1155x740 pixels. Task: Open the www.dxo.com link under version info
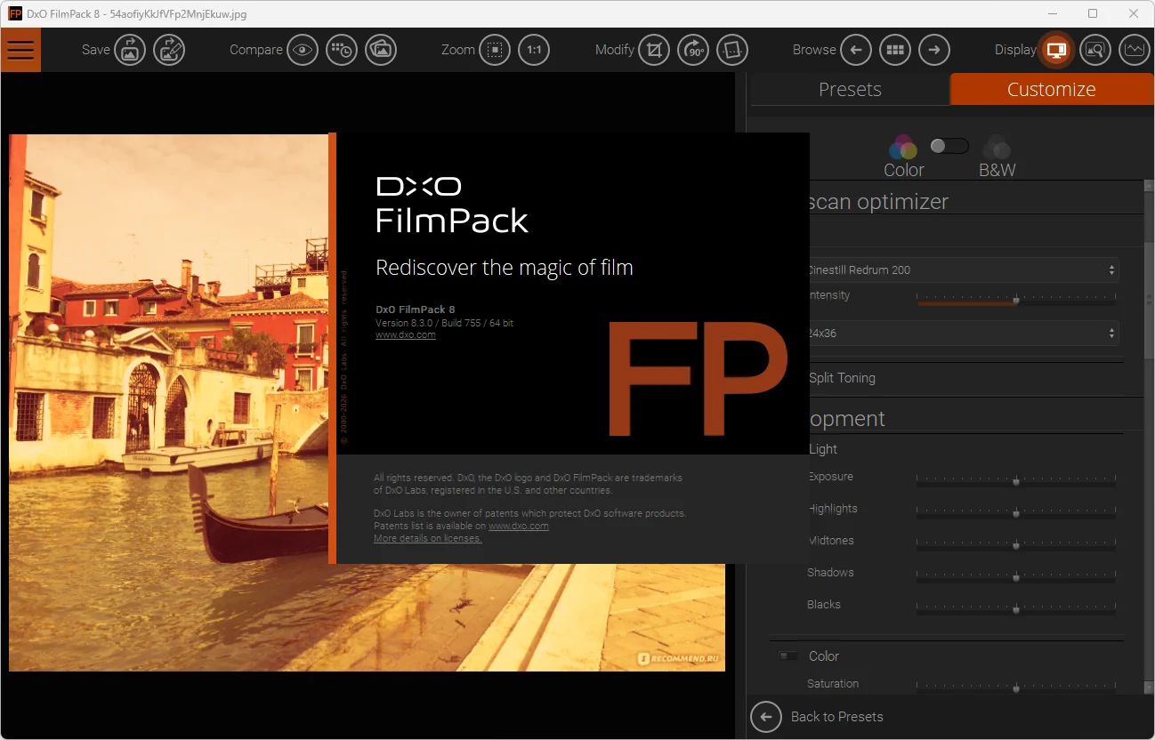coord(406,335)
